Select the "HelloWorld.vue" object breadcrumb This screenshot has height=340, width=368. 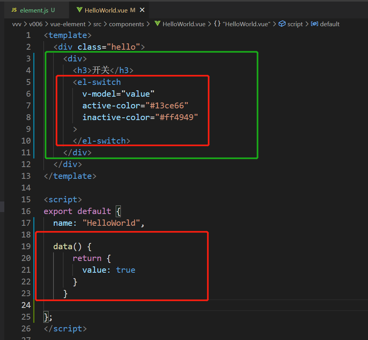pyautogui.click(x=246, y=24)
